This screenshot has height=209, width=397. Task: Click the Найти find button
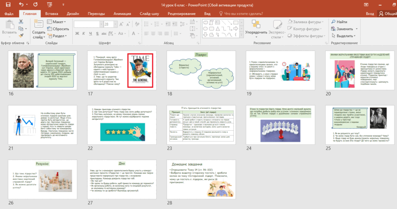pos(340,22)
